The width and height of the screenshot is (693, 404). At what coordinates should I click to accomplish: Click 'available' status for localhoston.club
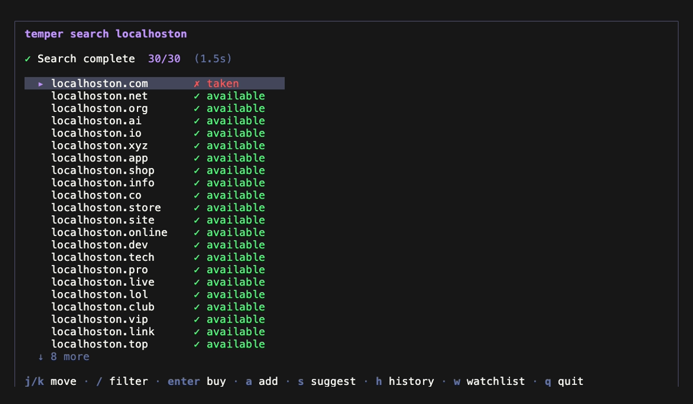click(x=236, y=307)
